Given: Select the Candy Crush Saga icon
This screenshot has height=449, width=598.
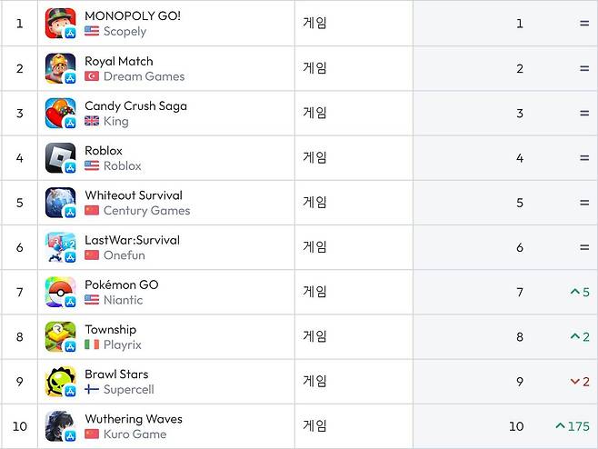Looking at the screenshot, I should point(60,114).
